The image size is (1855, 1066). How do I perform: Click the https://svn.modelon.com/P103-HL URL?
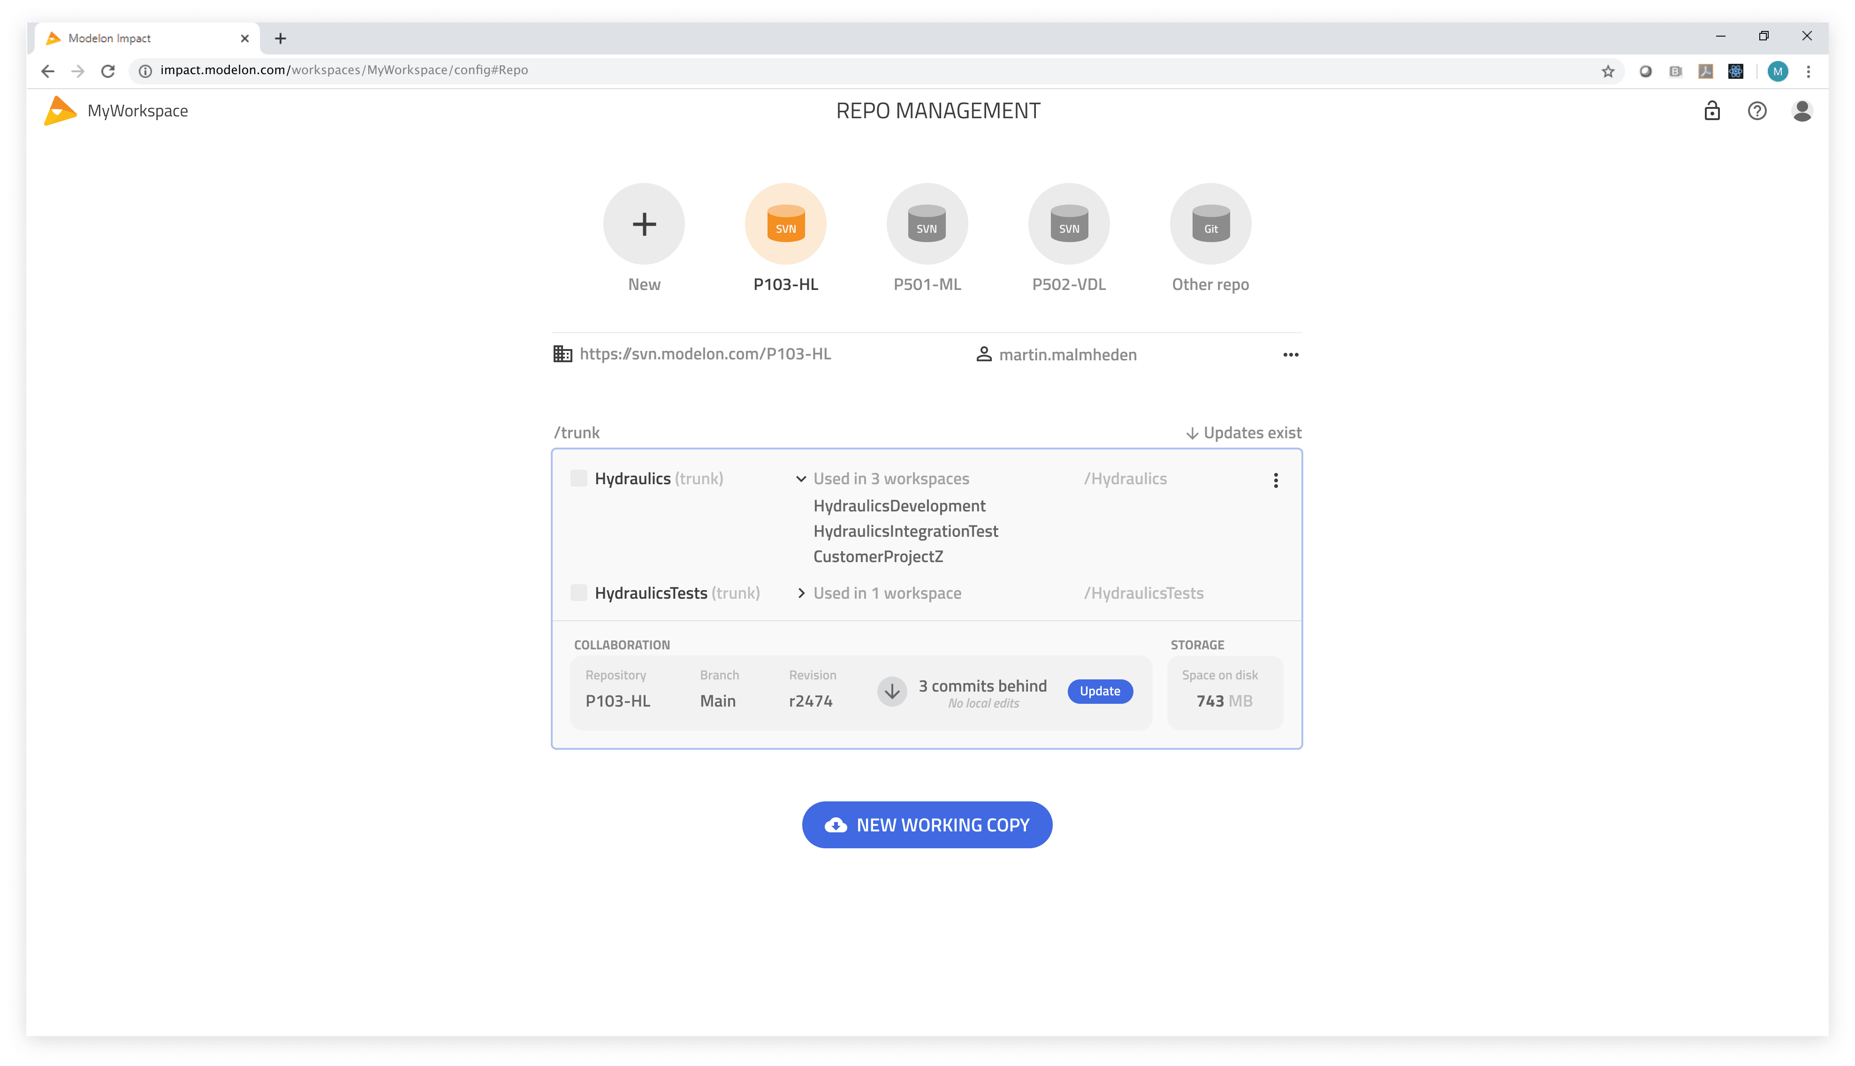pos(705,354)
